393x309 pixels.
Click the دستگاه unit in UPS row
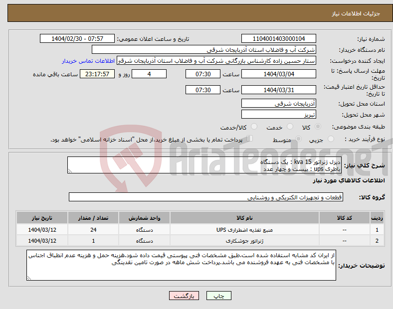[144, 230]
